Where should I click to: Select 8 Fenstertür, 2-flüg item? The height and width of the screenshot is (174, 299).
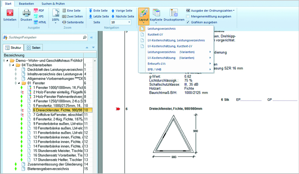(x=58, y=119)
